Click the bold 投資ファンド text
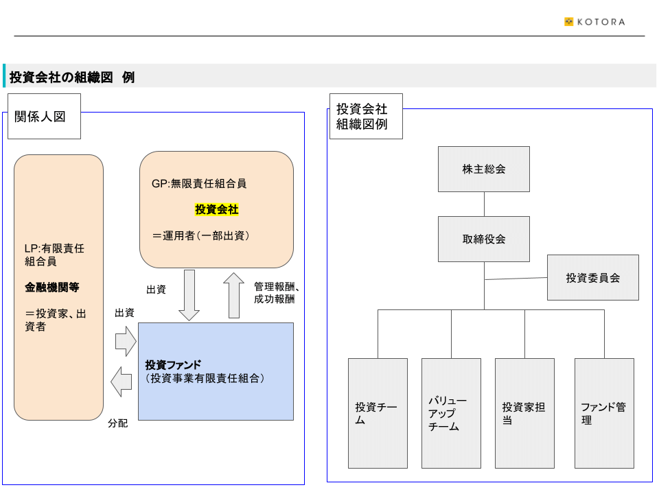This screenshot has height=494, width=659. point(173,364)
